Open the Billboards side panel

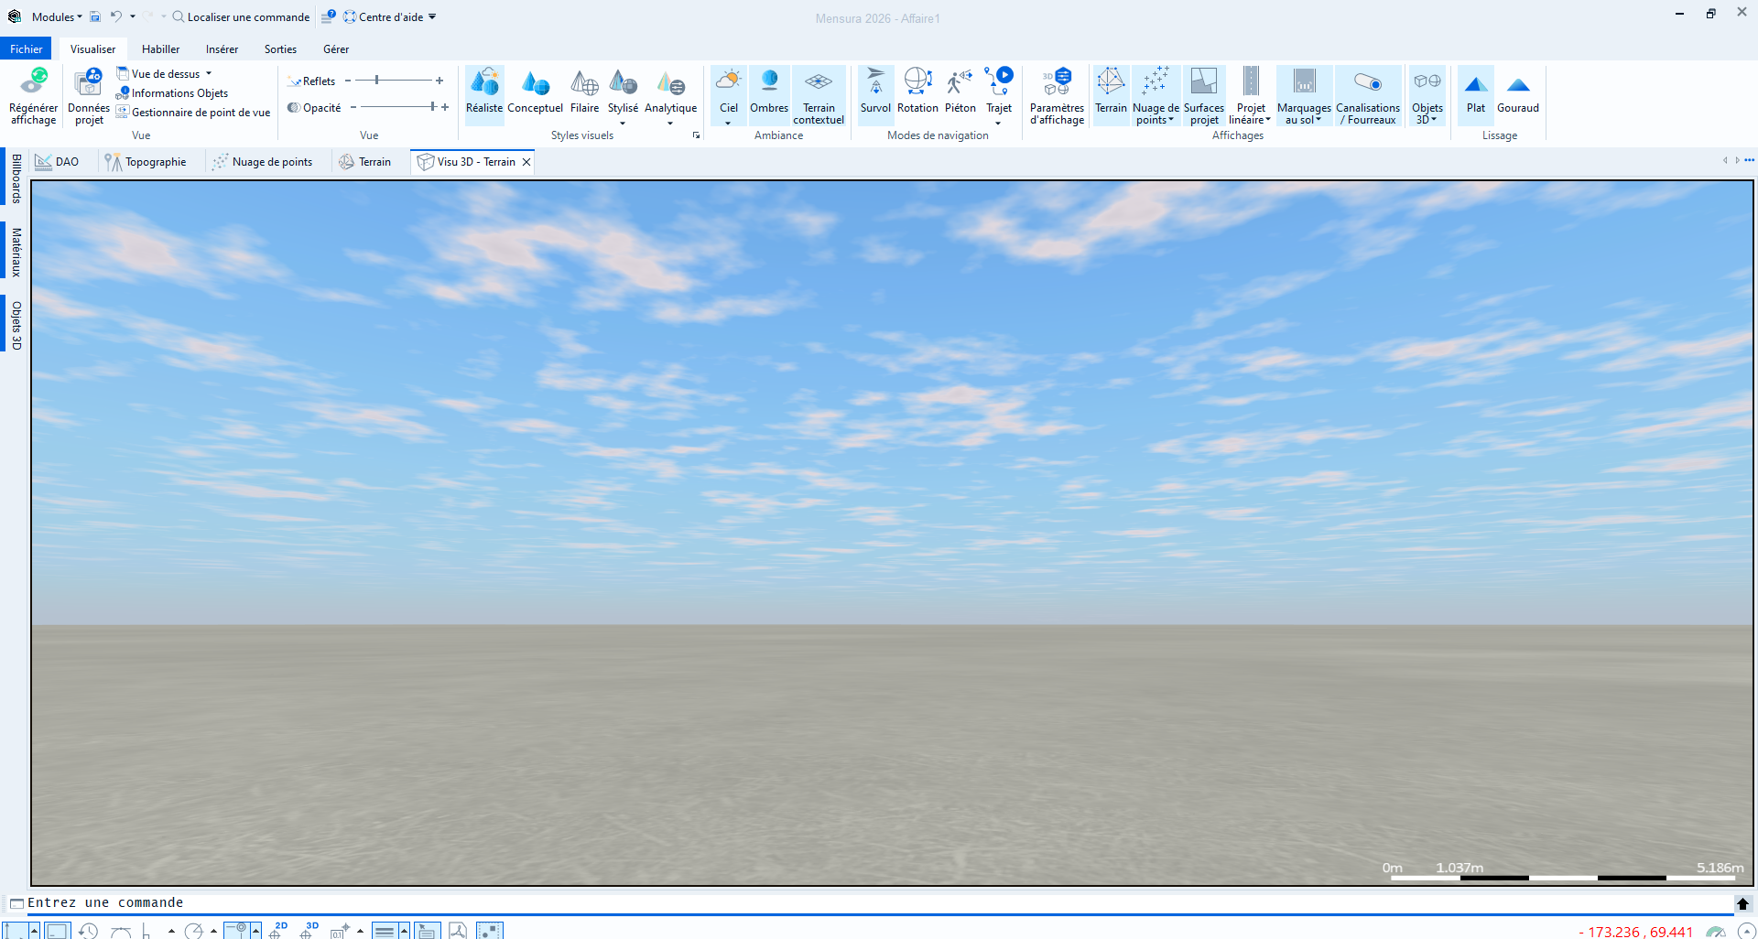(16, 178)
